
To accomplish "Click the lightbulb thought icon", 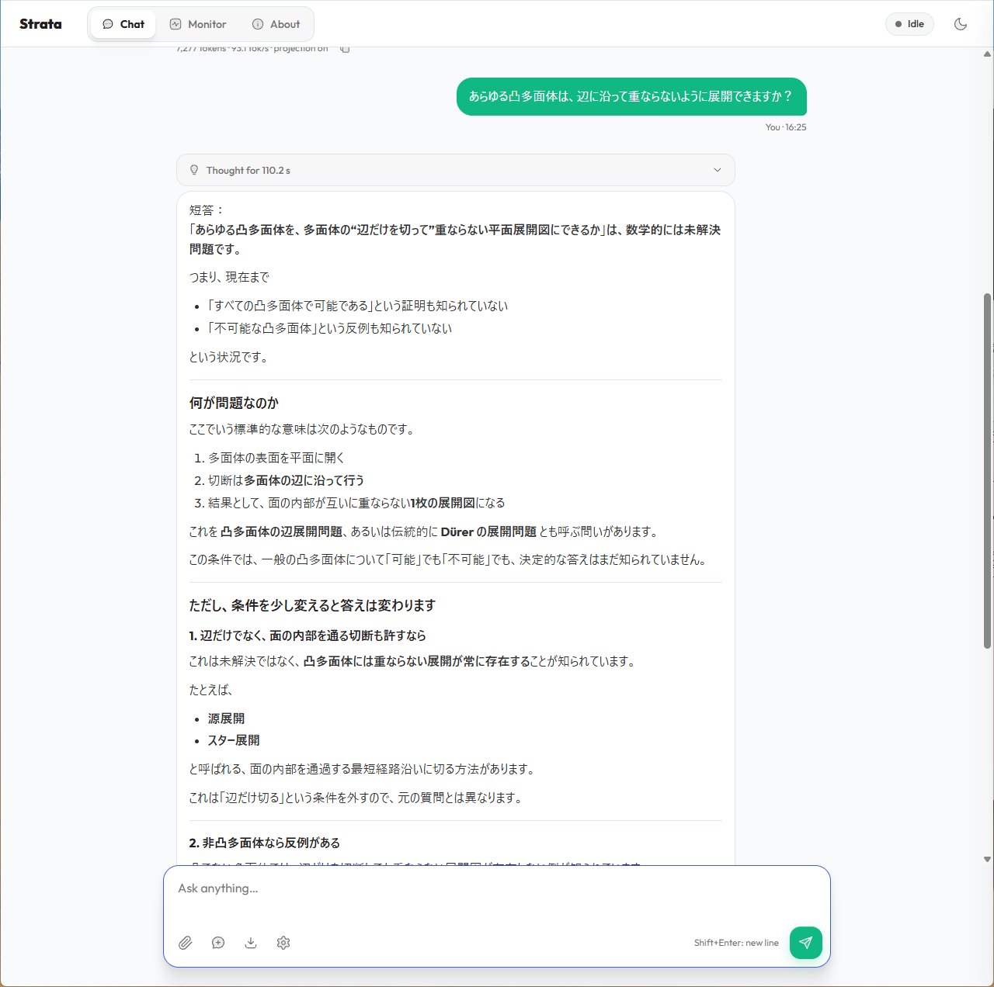I will tap(194, 170).
